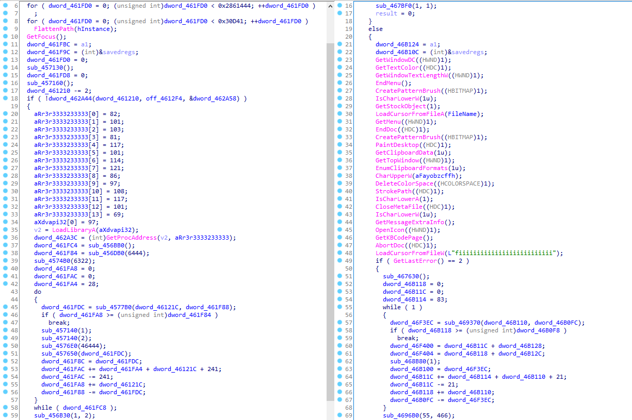Select sub_457650 call
The width and height of the screenshot is (632, 420).
point(59,354)
